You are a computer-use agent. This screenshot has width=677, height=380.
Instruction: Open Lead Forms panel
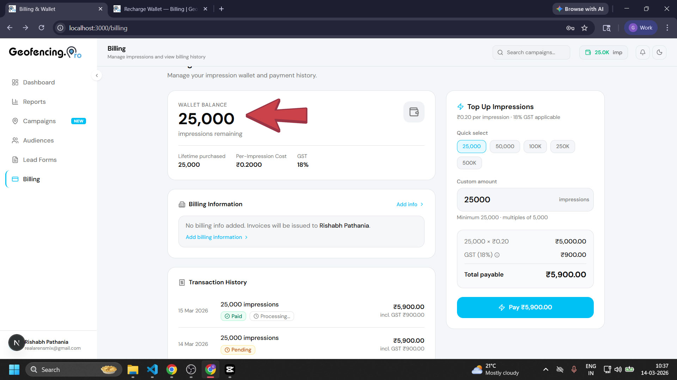pyautogui.click(x=39, y=159)
